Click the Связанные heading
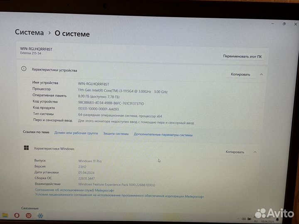The image size is (299, 224). [x=30, y=208]
